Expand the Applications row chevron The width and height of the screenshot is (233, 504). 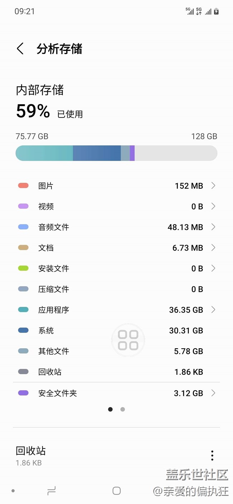213,310
